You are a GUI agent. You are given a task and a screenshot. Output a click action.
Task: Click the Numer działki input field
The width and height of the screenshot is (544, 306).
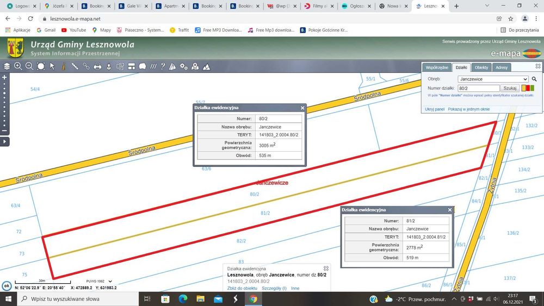(478, 88)
